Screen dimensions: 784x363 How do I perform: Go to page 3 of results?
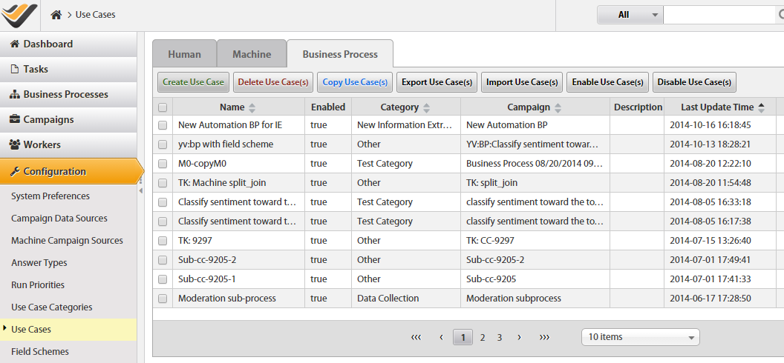[500, 338]
